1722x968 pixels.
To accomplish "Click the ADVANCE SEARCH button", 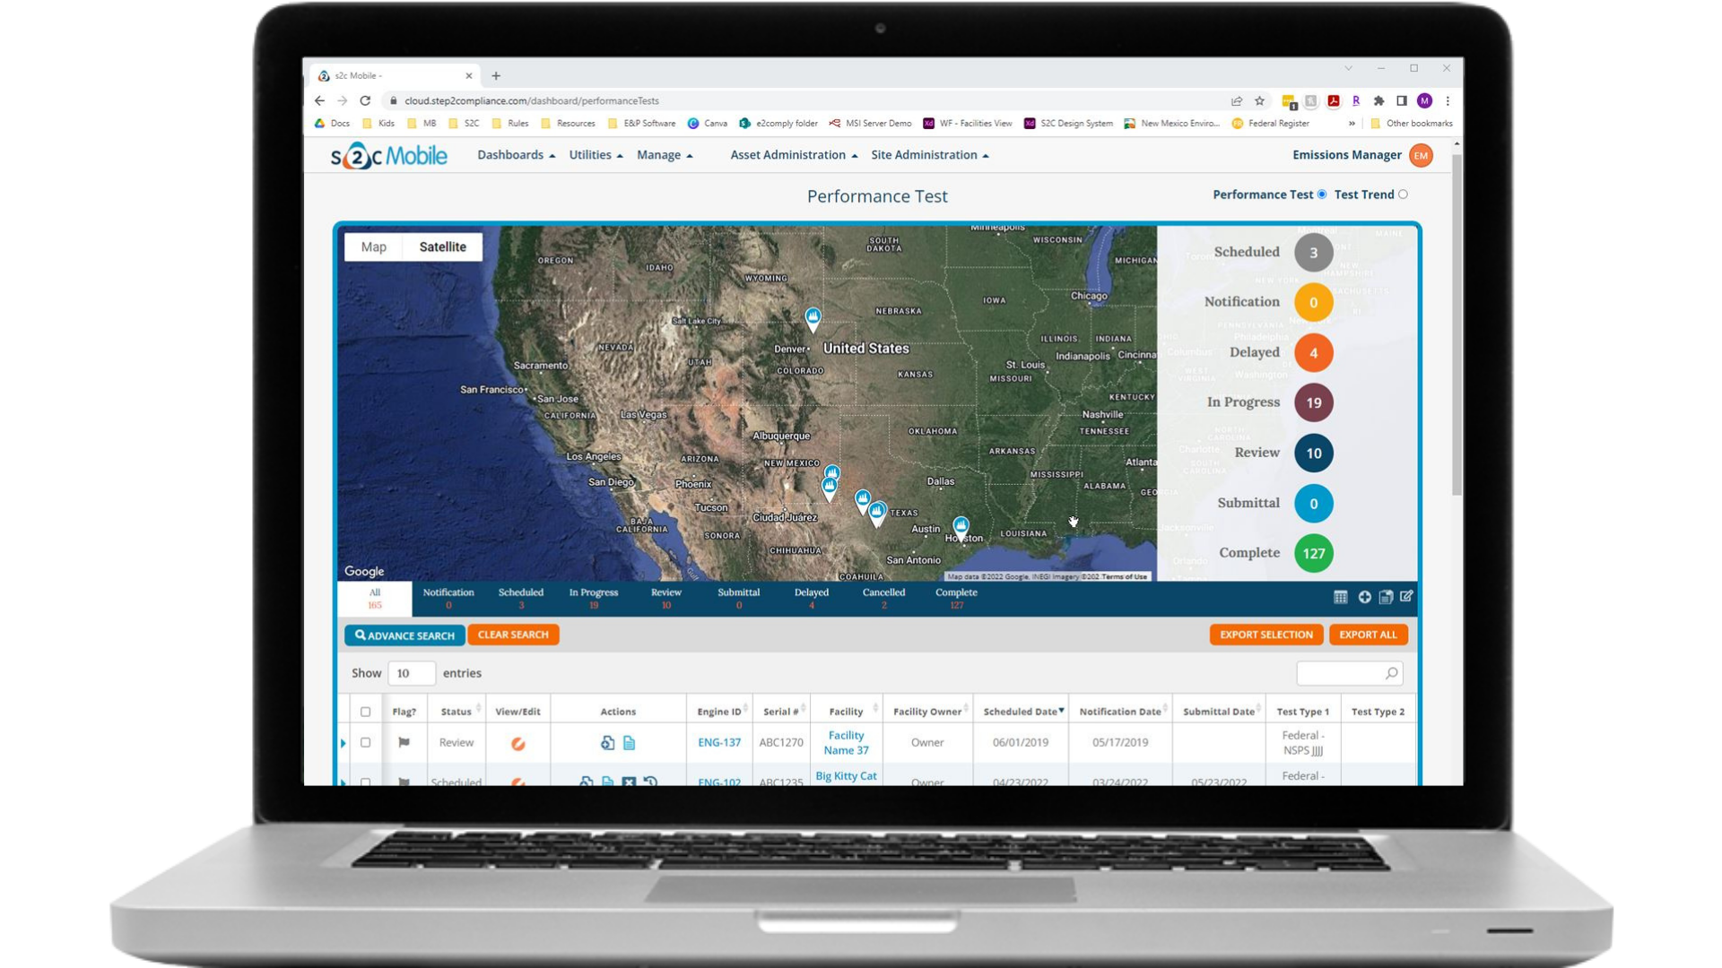I will tap(404, 635).
